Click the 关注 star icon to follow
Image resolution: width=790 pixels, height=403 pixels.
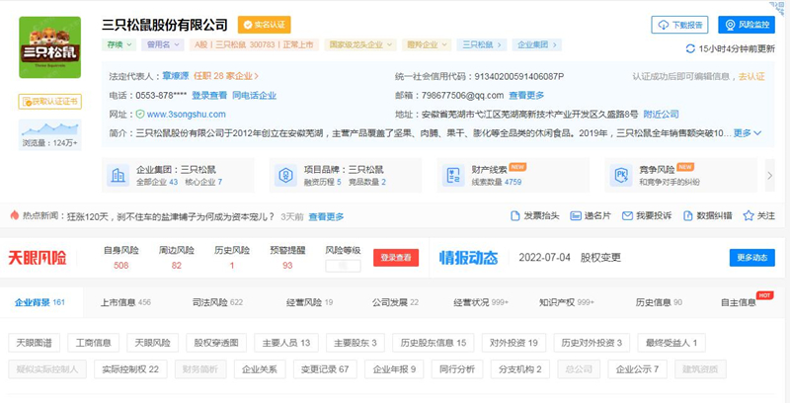click(x=749, y=216)
